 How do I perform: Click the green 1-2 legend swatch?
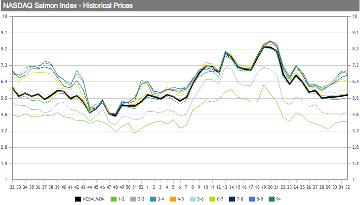pyautogui.click(x=114, y=199)
